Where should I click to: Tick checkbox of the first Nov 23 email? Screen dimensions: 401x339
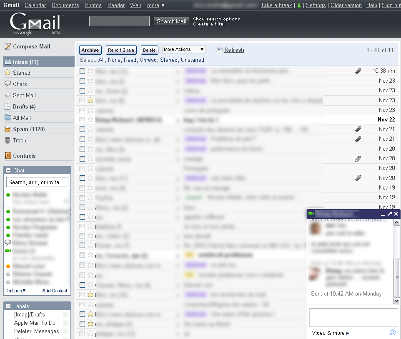(x=83, y=81)
